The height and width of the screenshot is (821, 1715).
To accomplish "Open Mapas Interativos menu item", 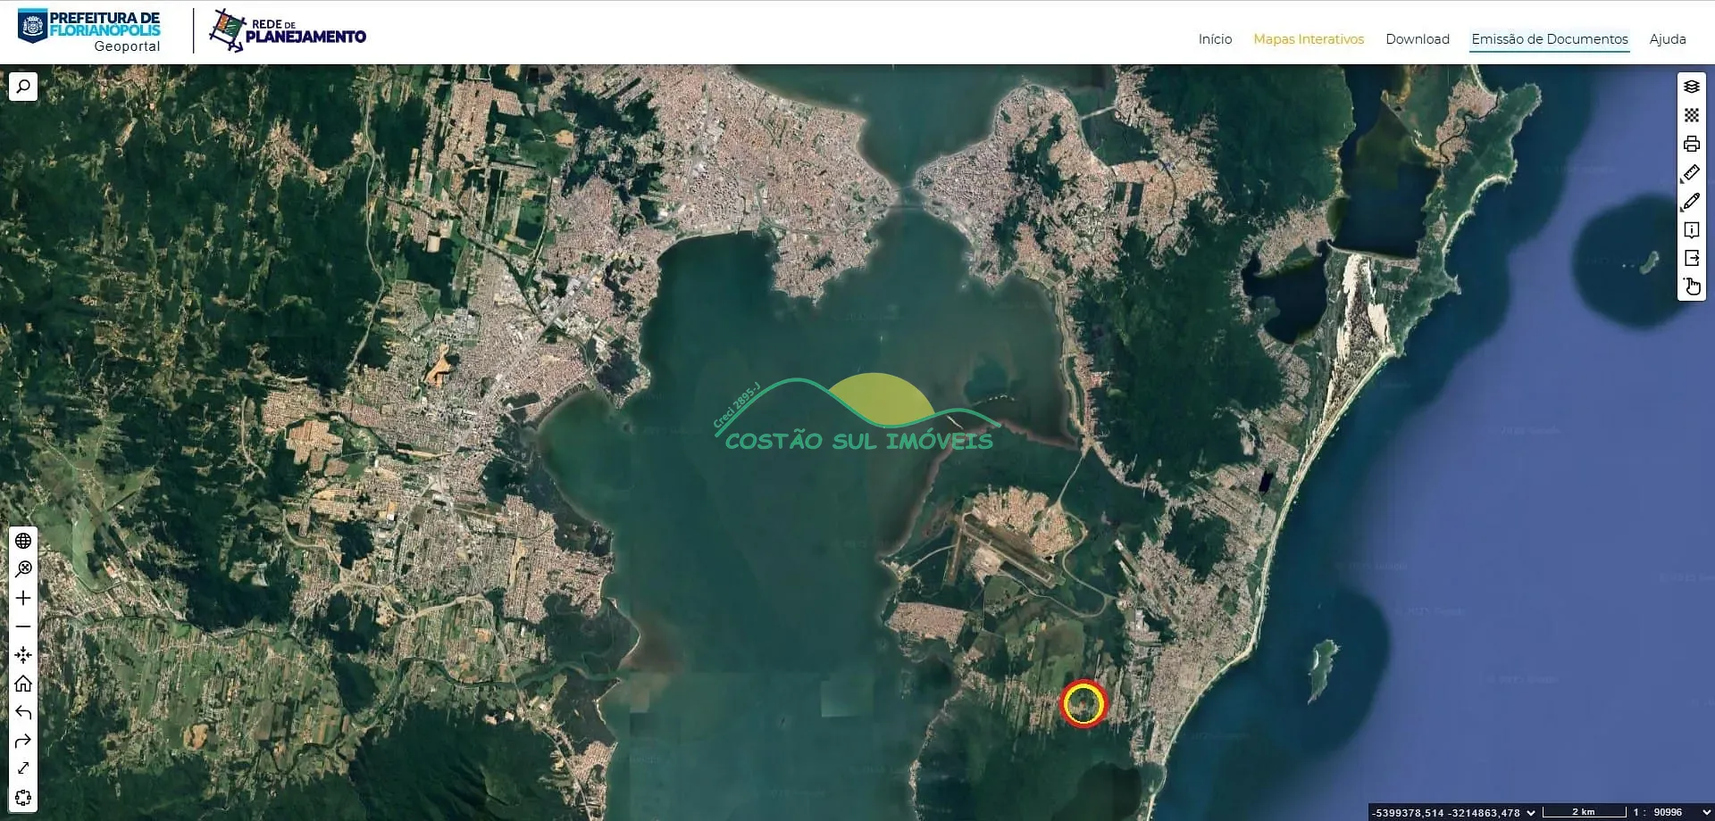I will tap(1309, 39).
